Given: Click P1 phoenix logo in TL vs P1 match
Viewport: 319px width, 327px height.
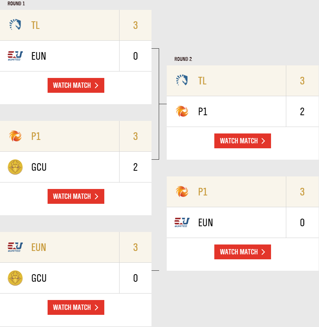Looking at the screenshot, I should tap(182, 111).
